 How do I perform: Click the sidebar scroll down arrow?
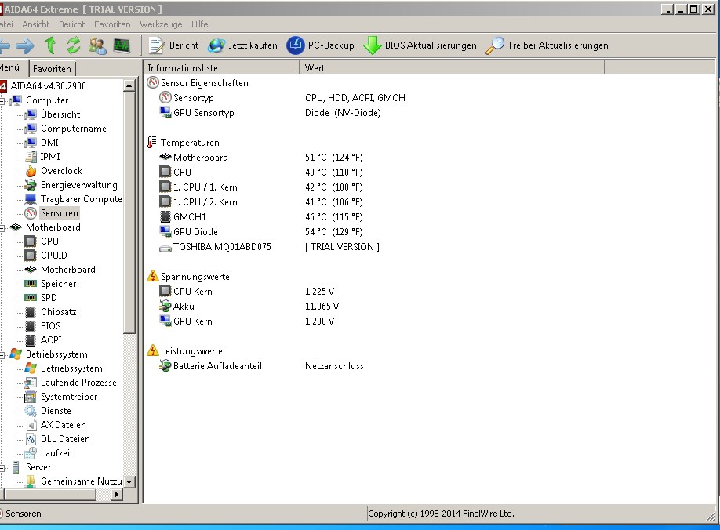coord(129,482)
